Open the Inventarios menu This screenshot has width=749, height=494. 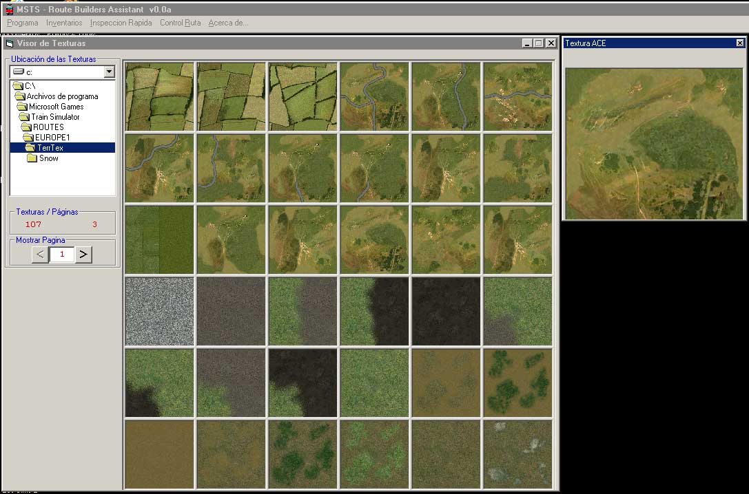coord(64,23)
